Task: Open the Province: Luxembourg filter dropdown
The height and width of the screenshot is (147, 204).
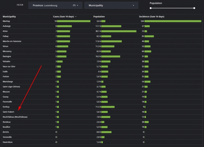Action: [x=55, y=5]
